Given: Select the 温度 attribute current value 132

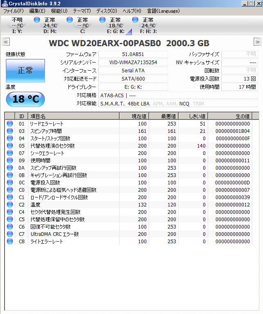Looking at the screenshot, I should (142, 205).
